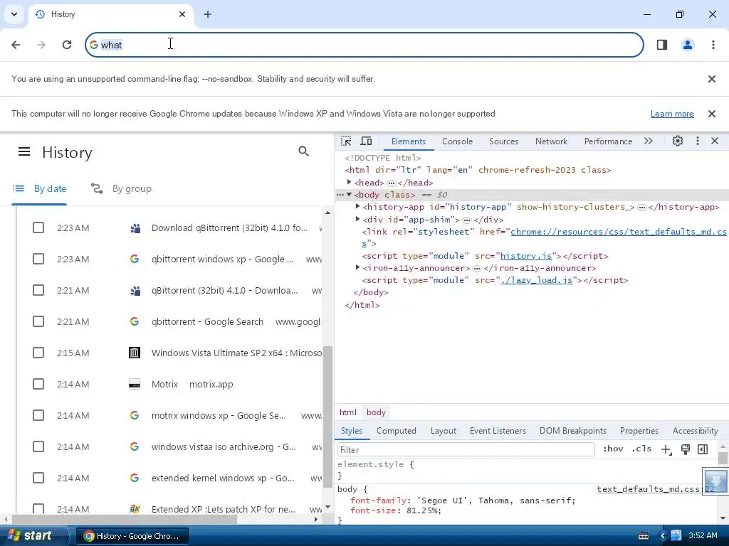The image size is (729, 546).
Task: Show more DevTools tabs with the double chevron
Action: point(649,141)
